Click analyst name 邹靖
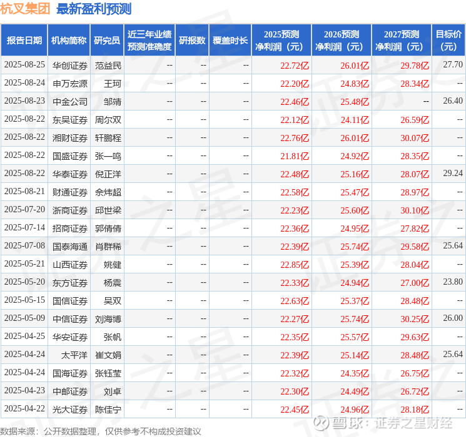The width and height of the screenshot is (466, 437). pyautogui.click(x=113, y=102)
